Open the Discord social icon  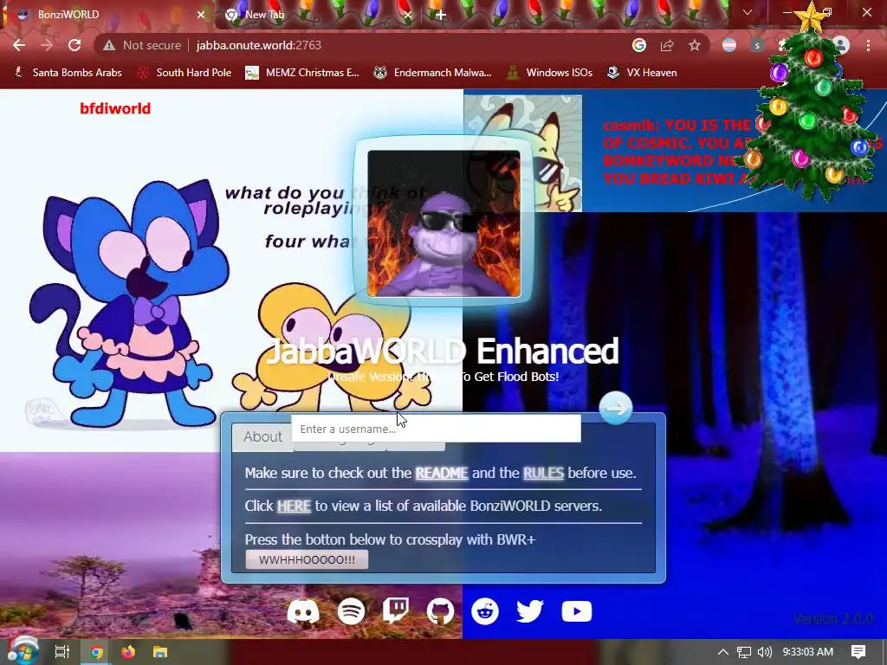(x=303, y=611)
